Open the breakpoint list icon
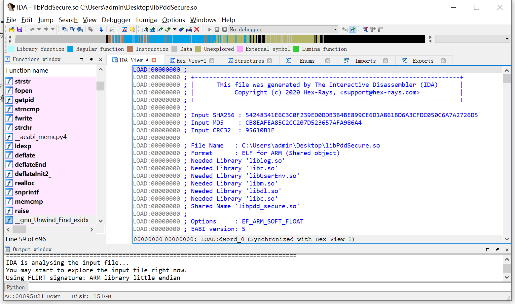The height and width of the screenshot is (304, 515). [365, 29]
